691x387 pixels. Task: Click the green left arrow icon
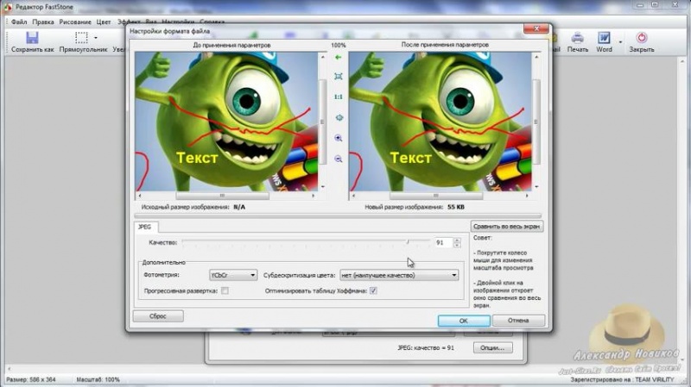[338, 57]
